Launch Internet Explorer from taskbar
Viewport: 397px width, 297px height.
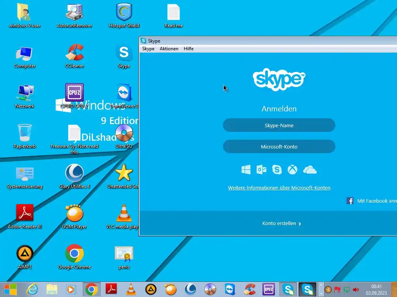tap(33, 289)
